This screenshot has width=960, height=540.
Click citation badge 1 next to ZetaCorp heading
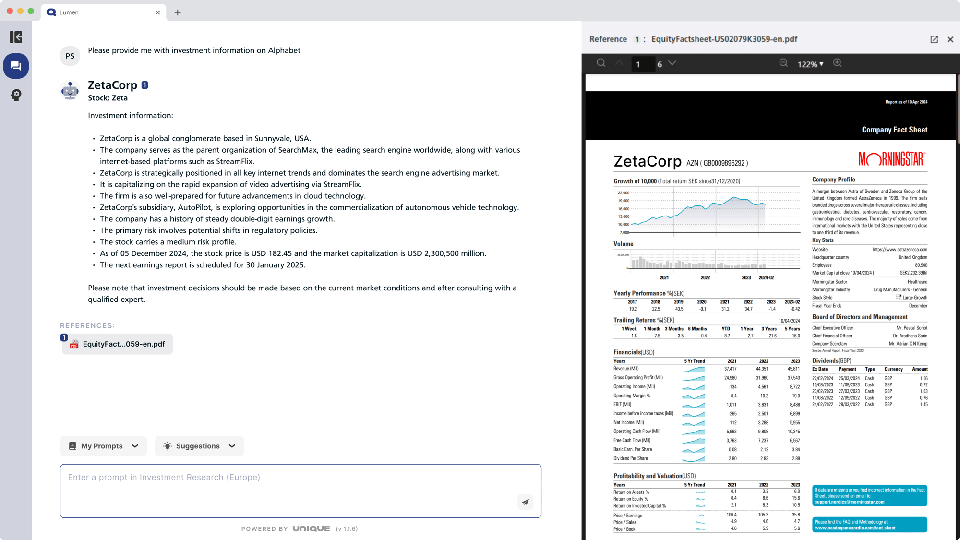(144, 84)
